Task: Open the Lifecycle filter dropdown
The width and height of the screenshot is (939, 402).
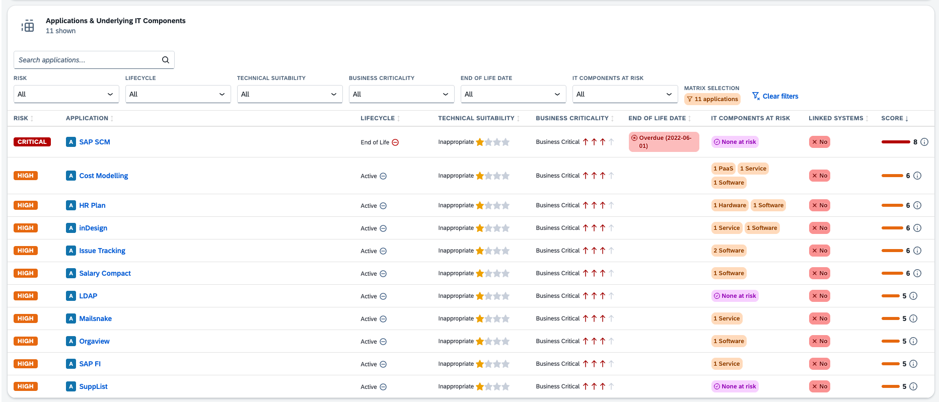Action: (x=178, y=94)
